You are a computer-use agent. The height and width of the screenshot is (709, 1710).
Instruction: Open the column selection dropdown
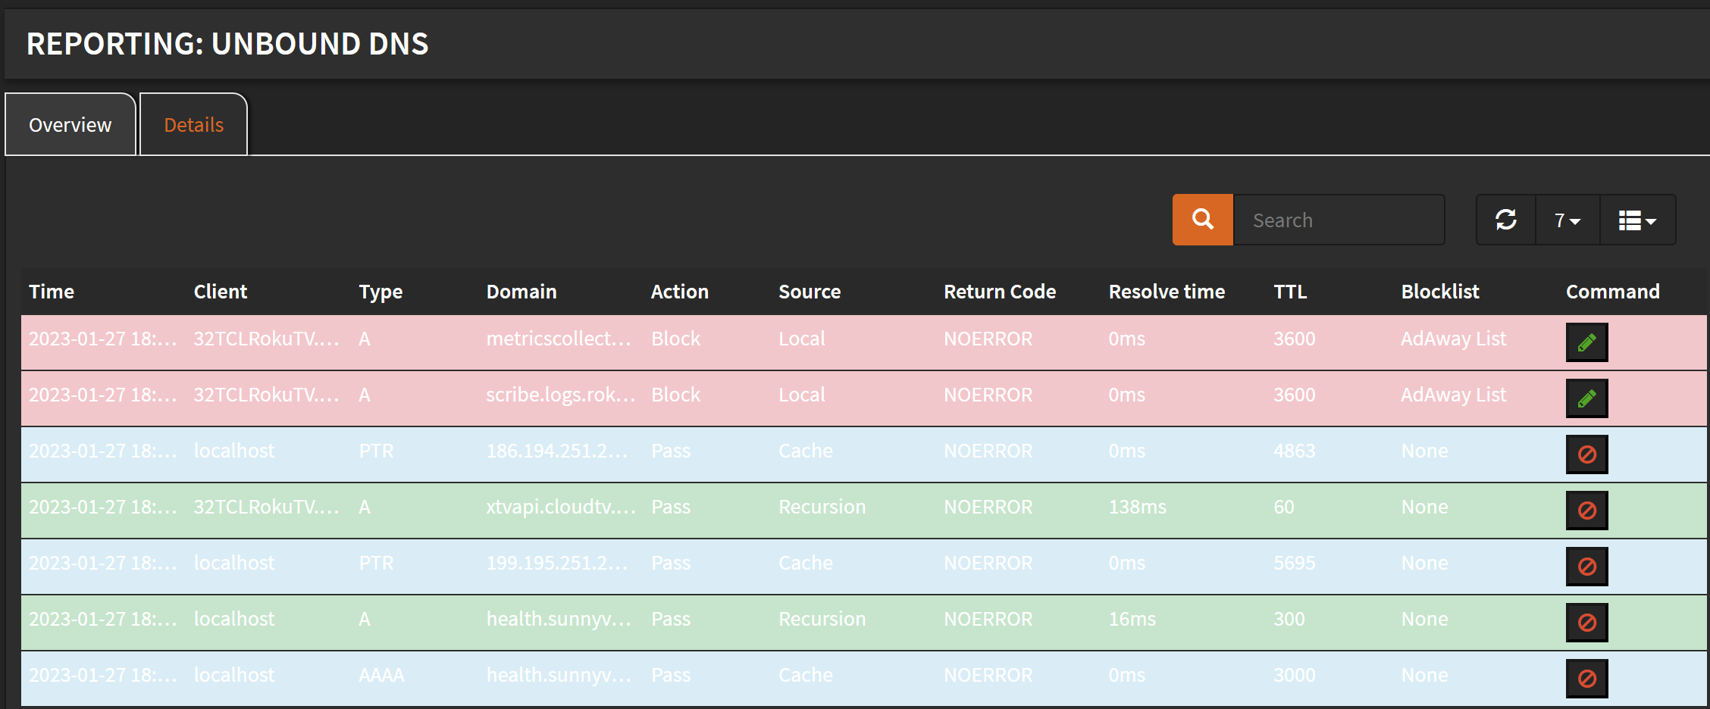[1637, 220]
